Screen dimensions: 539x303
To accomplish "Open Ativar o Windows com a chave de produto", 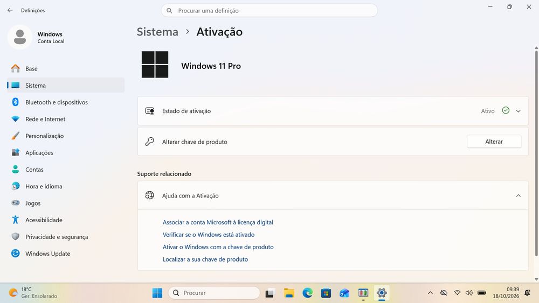I will (218, 247).
